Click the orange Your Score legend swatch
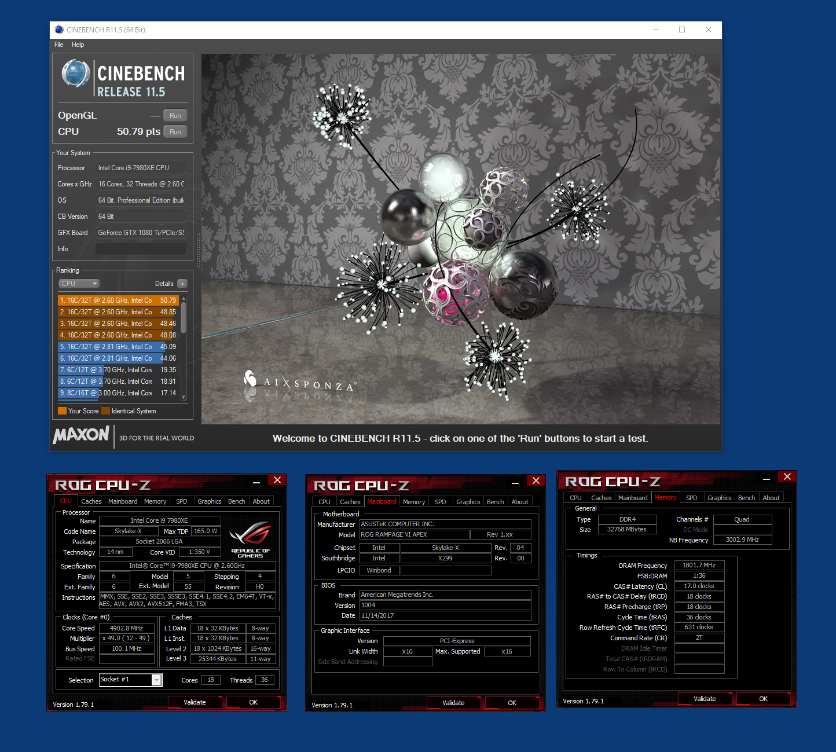 pos(62,411)
